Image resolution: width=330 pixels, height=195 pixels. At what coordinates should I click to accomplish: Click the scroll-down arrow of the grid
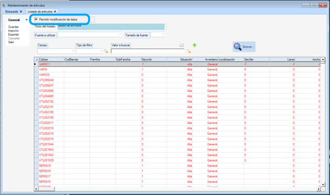[323, 184]
